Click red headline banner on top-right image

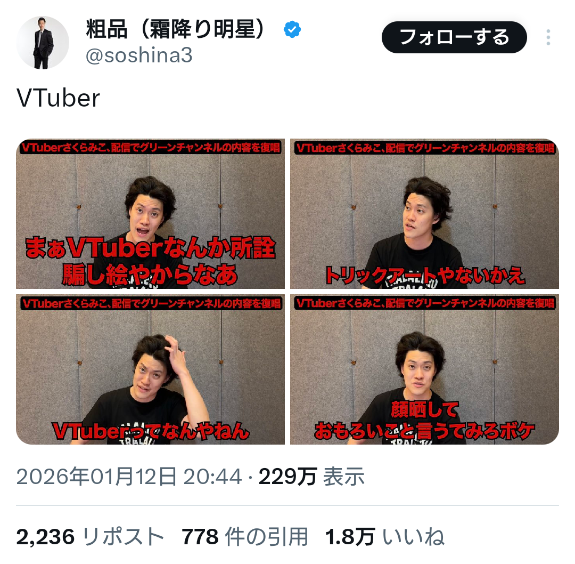tap(425, 148)
